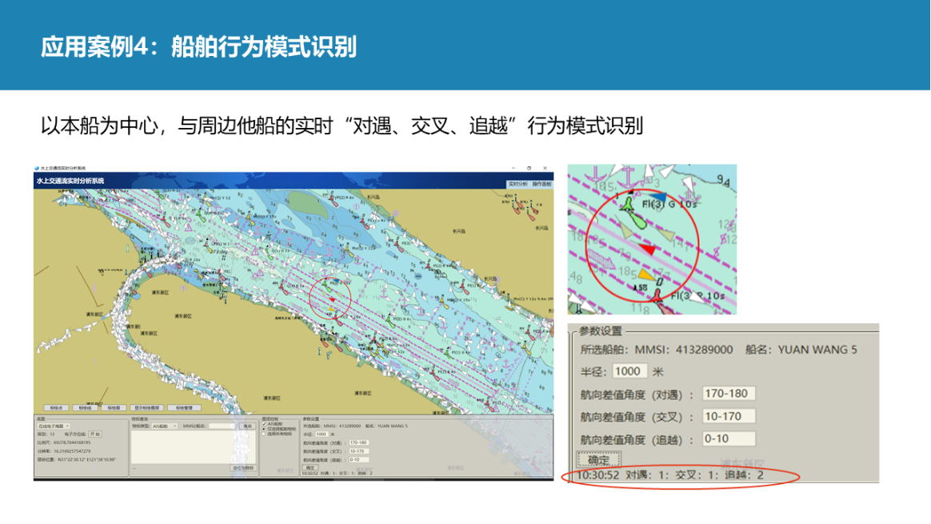Image resolution: width=931 pixels, height=524 pixels.
Task: Click the enlarged 半径 field showing 1000
Action: click(629, 371)
